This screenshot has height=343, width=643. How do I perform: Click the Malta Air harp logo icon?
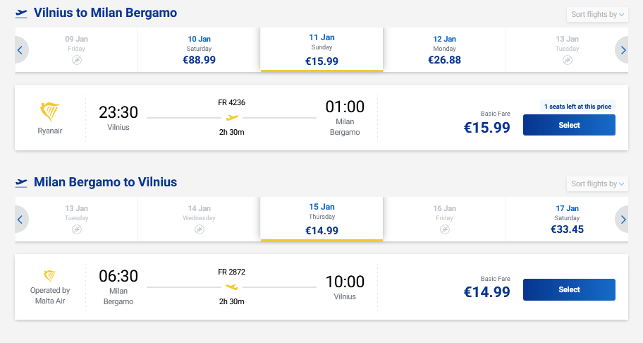50,275
